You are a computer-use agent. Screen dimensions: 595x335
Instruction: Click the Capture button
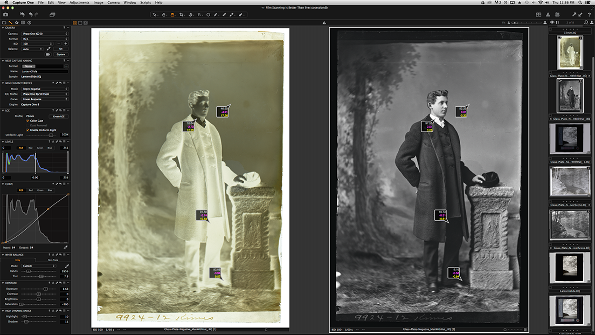[x=61, y=54]
